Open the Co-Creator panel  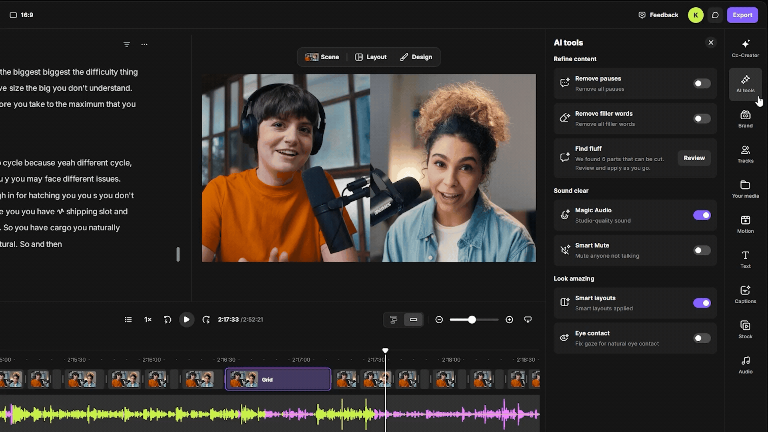coord(745,49)
